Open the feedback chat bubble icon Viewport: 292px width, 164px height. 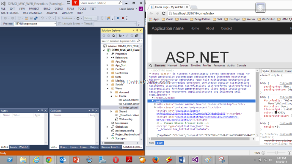pyautogui.click(x=69, y=3)
